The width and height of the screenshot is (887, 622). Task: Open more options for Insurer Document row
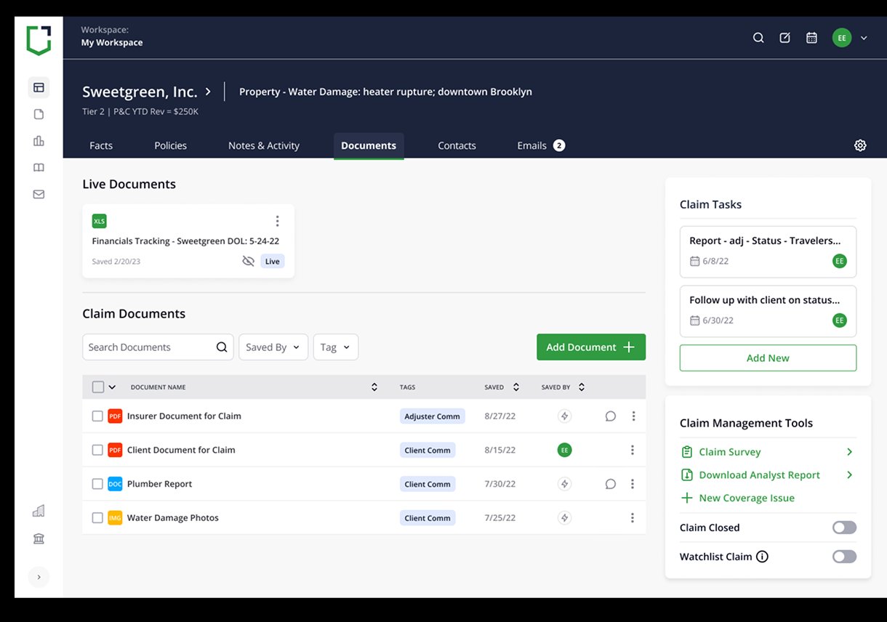point(633,416)
